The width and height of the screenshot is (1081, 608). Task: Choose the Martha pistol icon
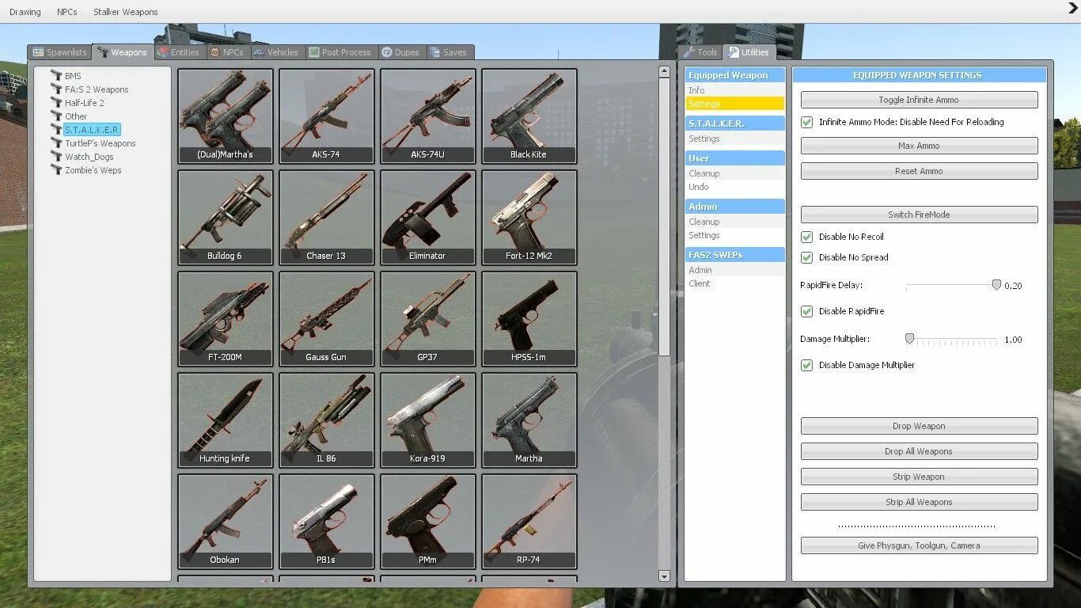(529, 420)
